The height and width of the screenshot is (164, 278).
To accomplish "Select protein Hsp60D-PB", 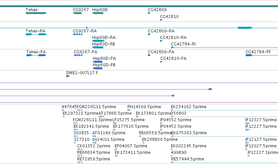I will 97,68.
